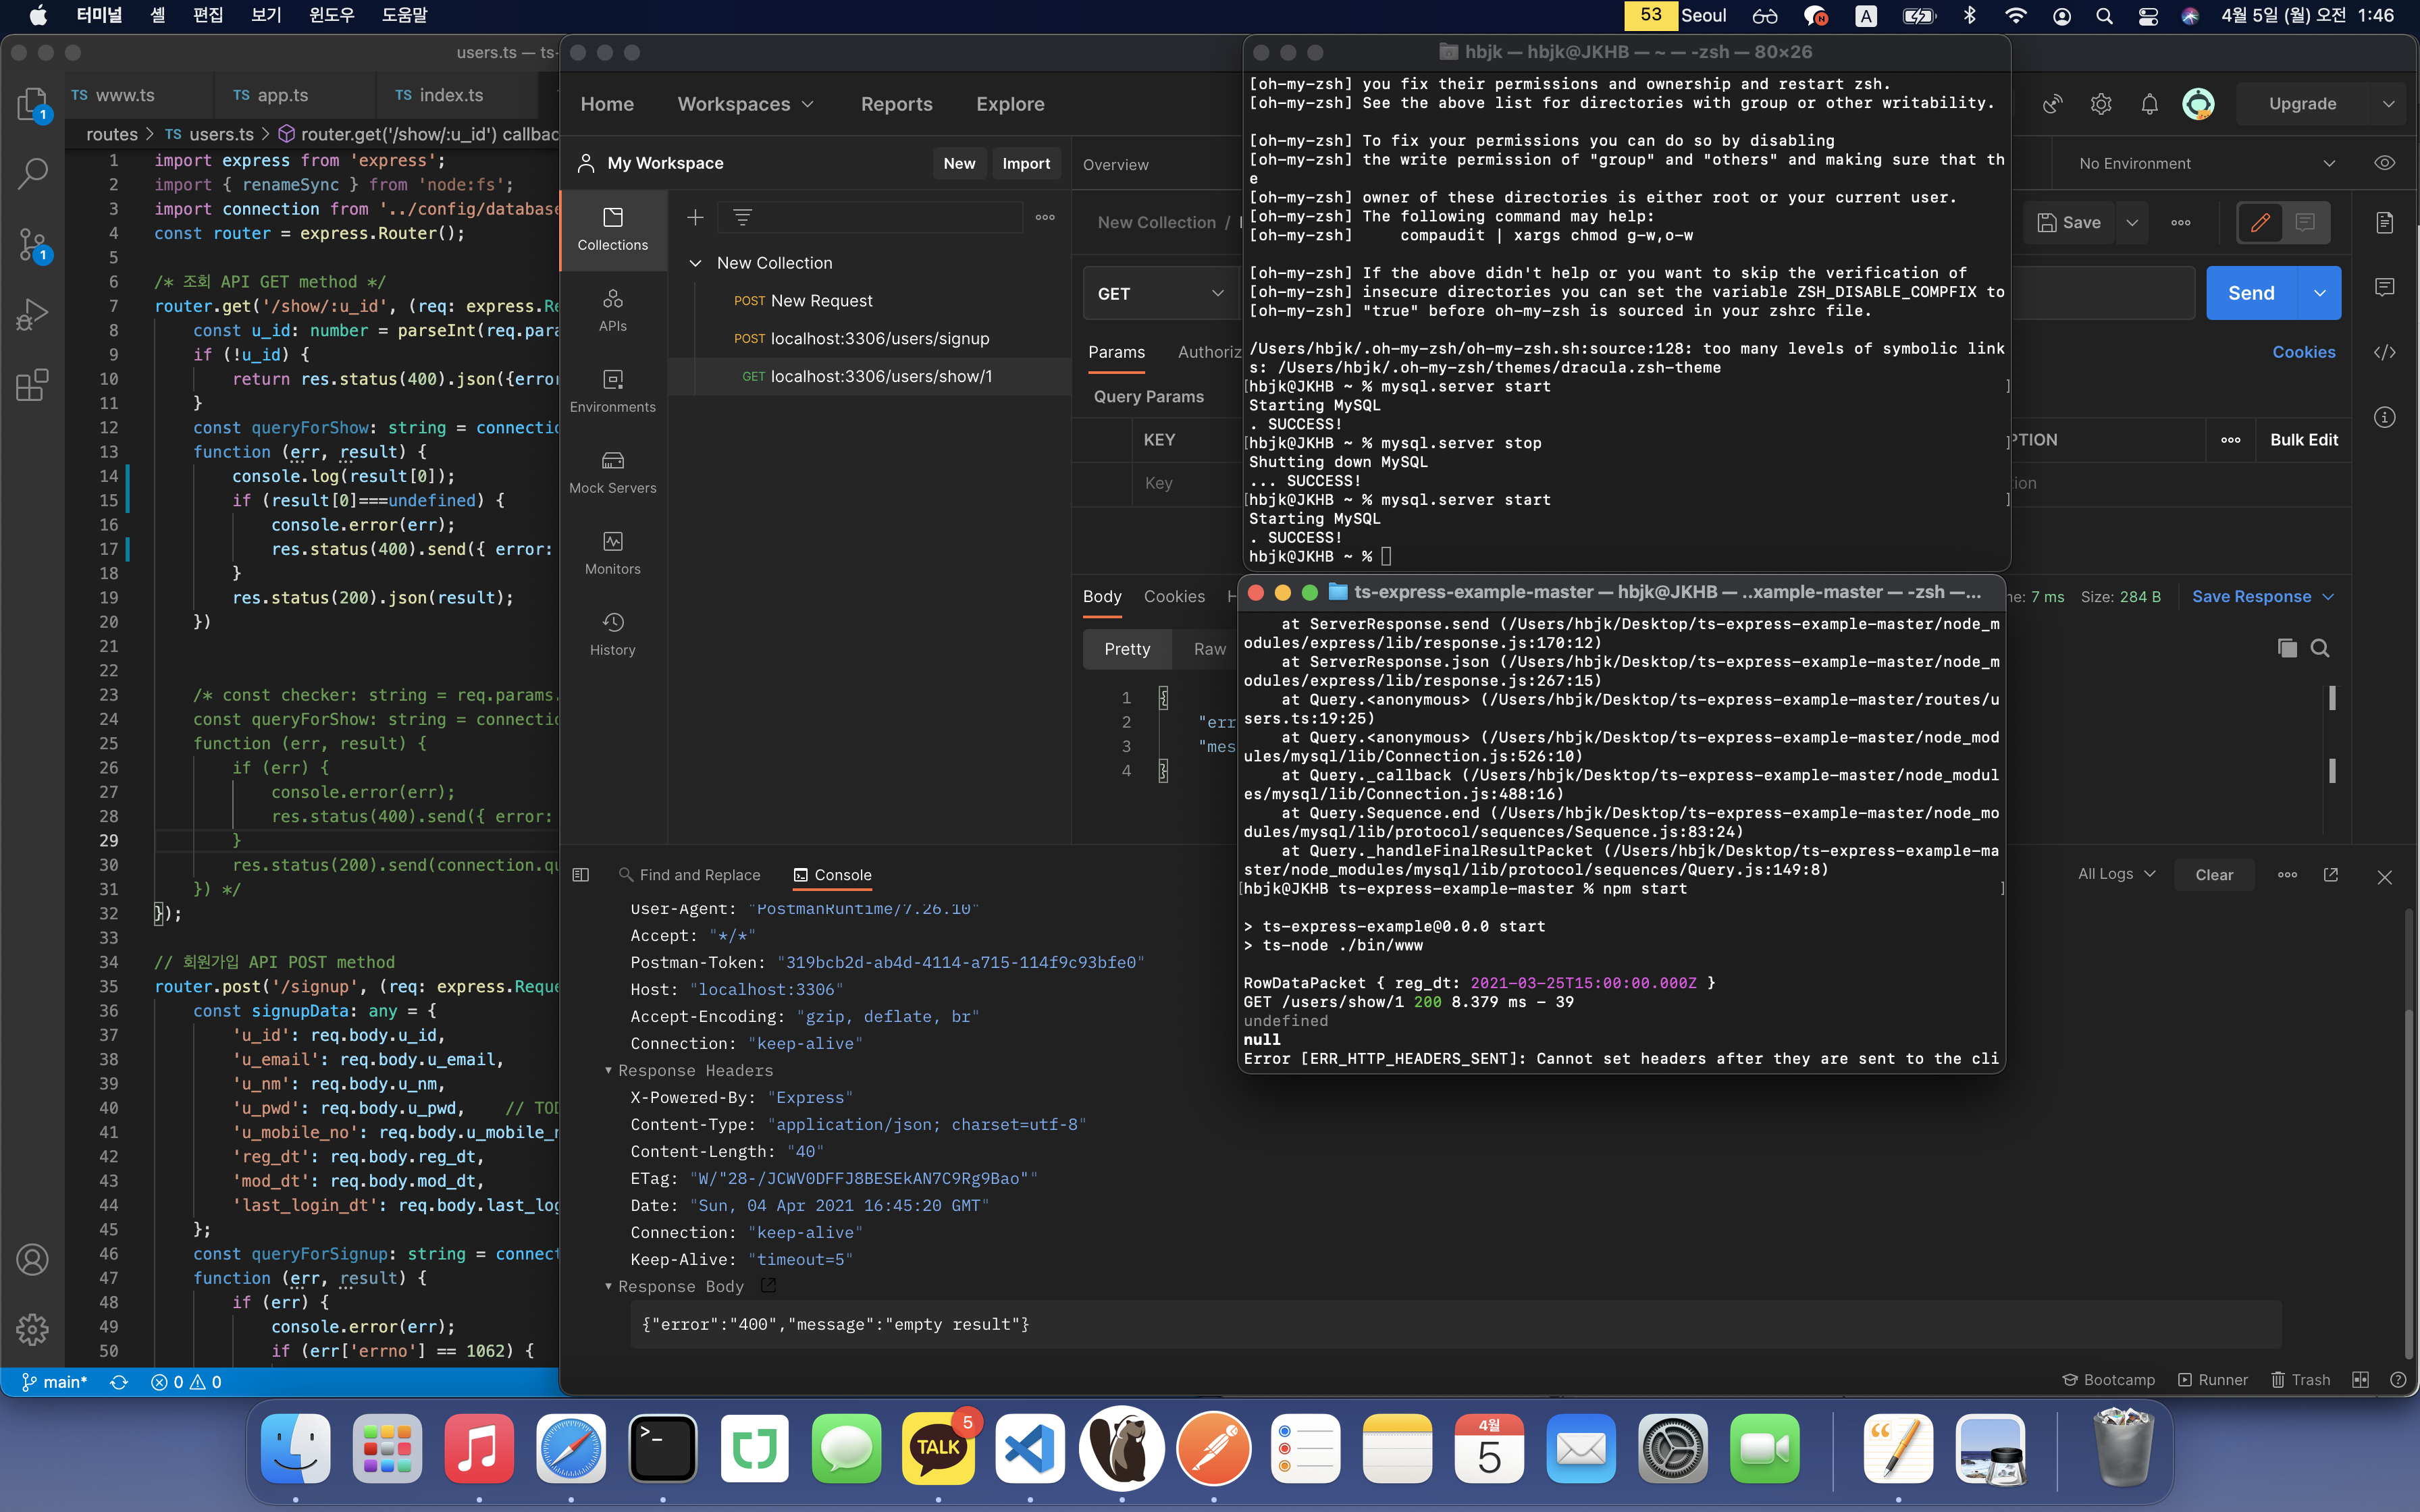Collapse the Response Headers section in console
Viewport: 2420px width, 1512px height.
(x=608, y=1070)
